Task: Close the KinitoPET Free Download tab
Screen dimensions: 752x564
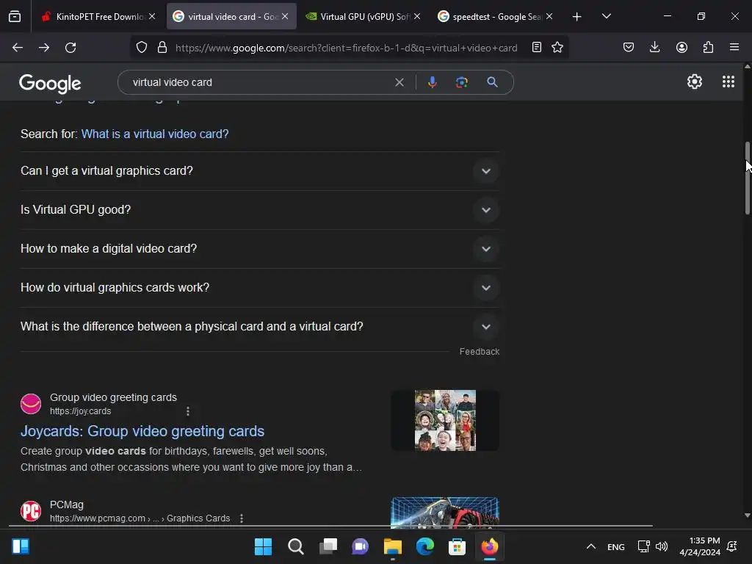Action: pos(152,17)
